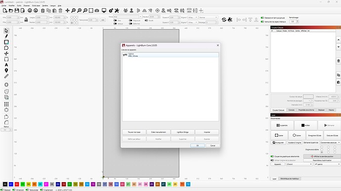Open the Outils laser menu
This screenshot has height=191, width=341.
[36, 5]
